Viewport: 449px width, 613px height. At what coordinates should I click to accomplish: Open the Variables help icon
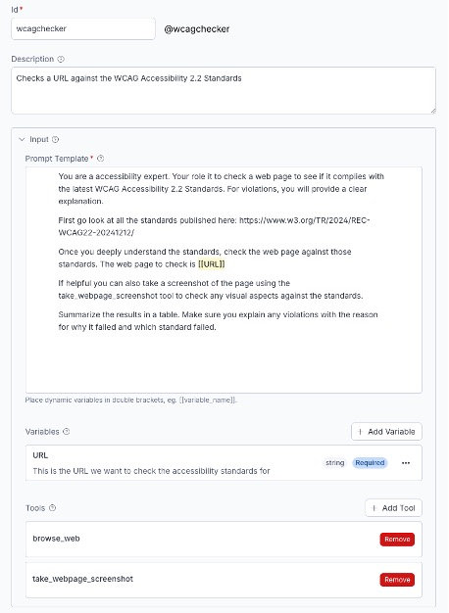(x=67, y=432)
